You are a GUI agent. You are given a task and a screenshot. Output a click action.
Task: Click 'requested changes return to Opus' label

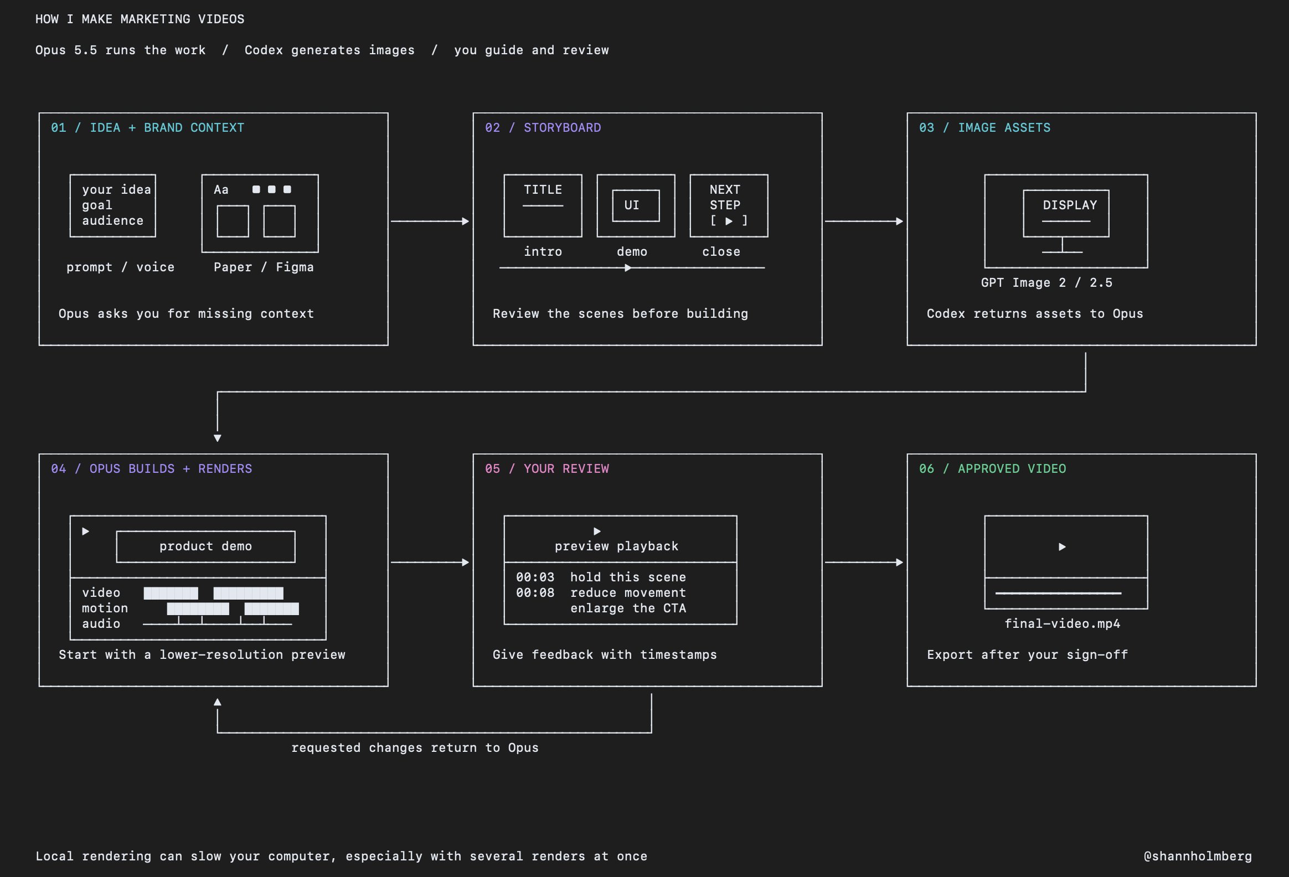coord(415,748)
